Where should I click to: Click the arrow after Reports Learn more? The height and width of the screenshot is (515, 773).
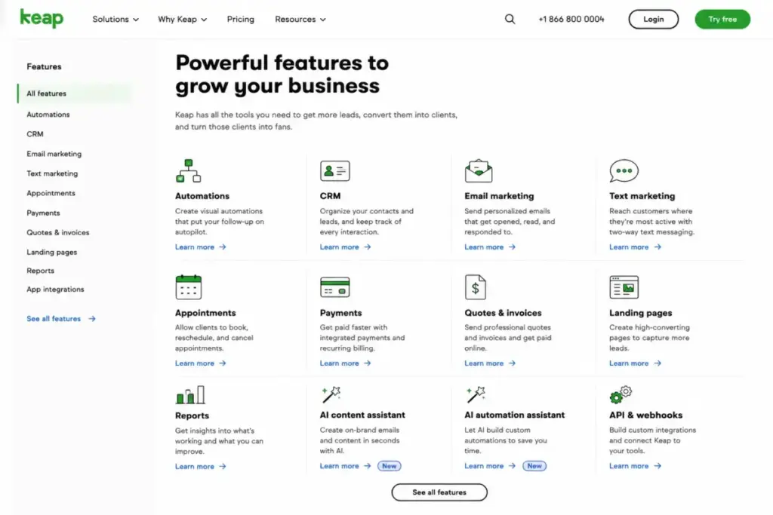click(223, 467)
